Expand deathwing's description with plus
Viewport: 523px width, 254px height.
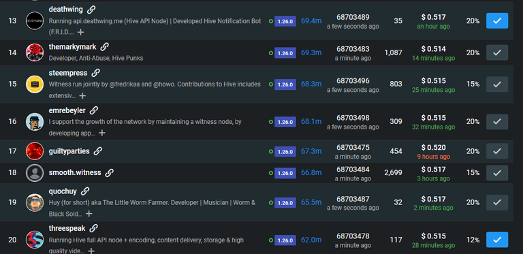pyautogui.click(x=80, y=32)
